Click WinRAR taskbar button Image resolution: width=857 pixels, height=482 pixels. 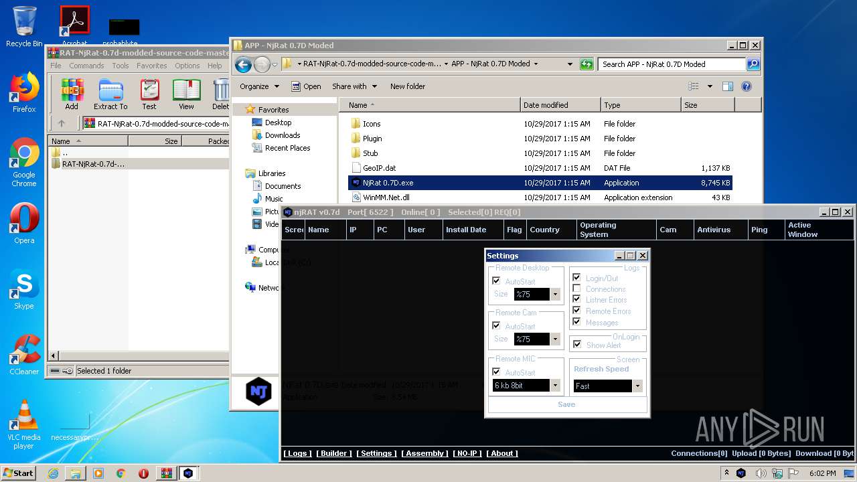point(166,473)
